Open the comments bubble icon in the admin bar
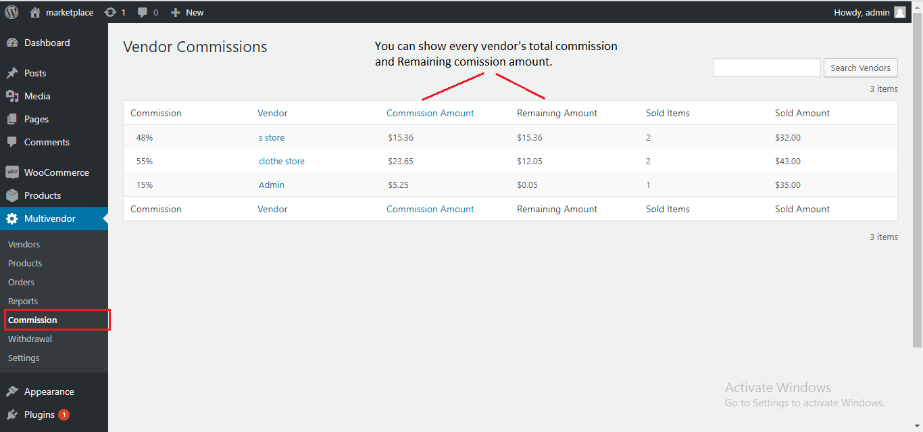 tap(143, 12)
